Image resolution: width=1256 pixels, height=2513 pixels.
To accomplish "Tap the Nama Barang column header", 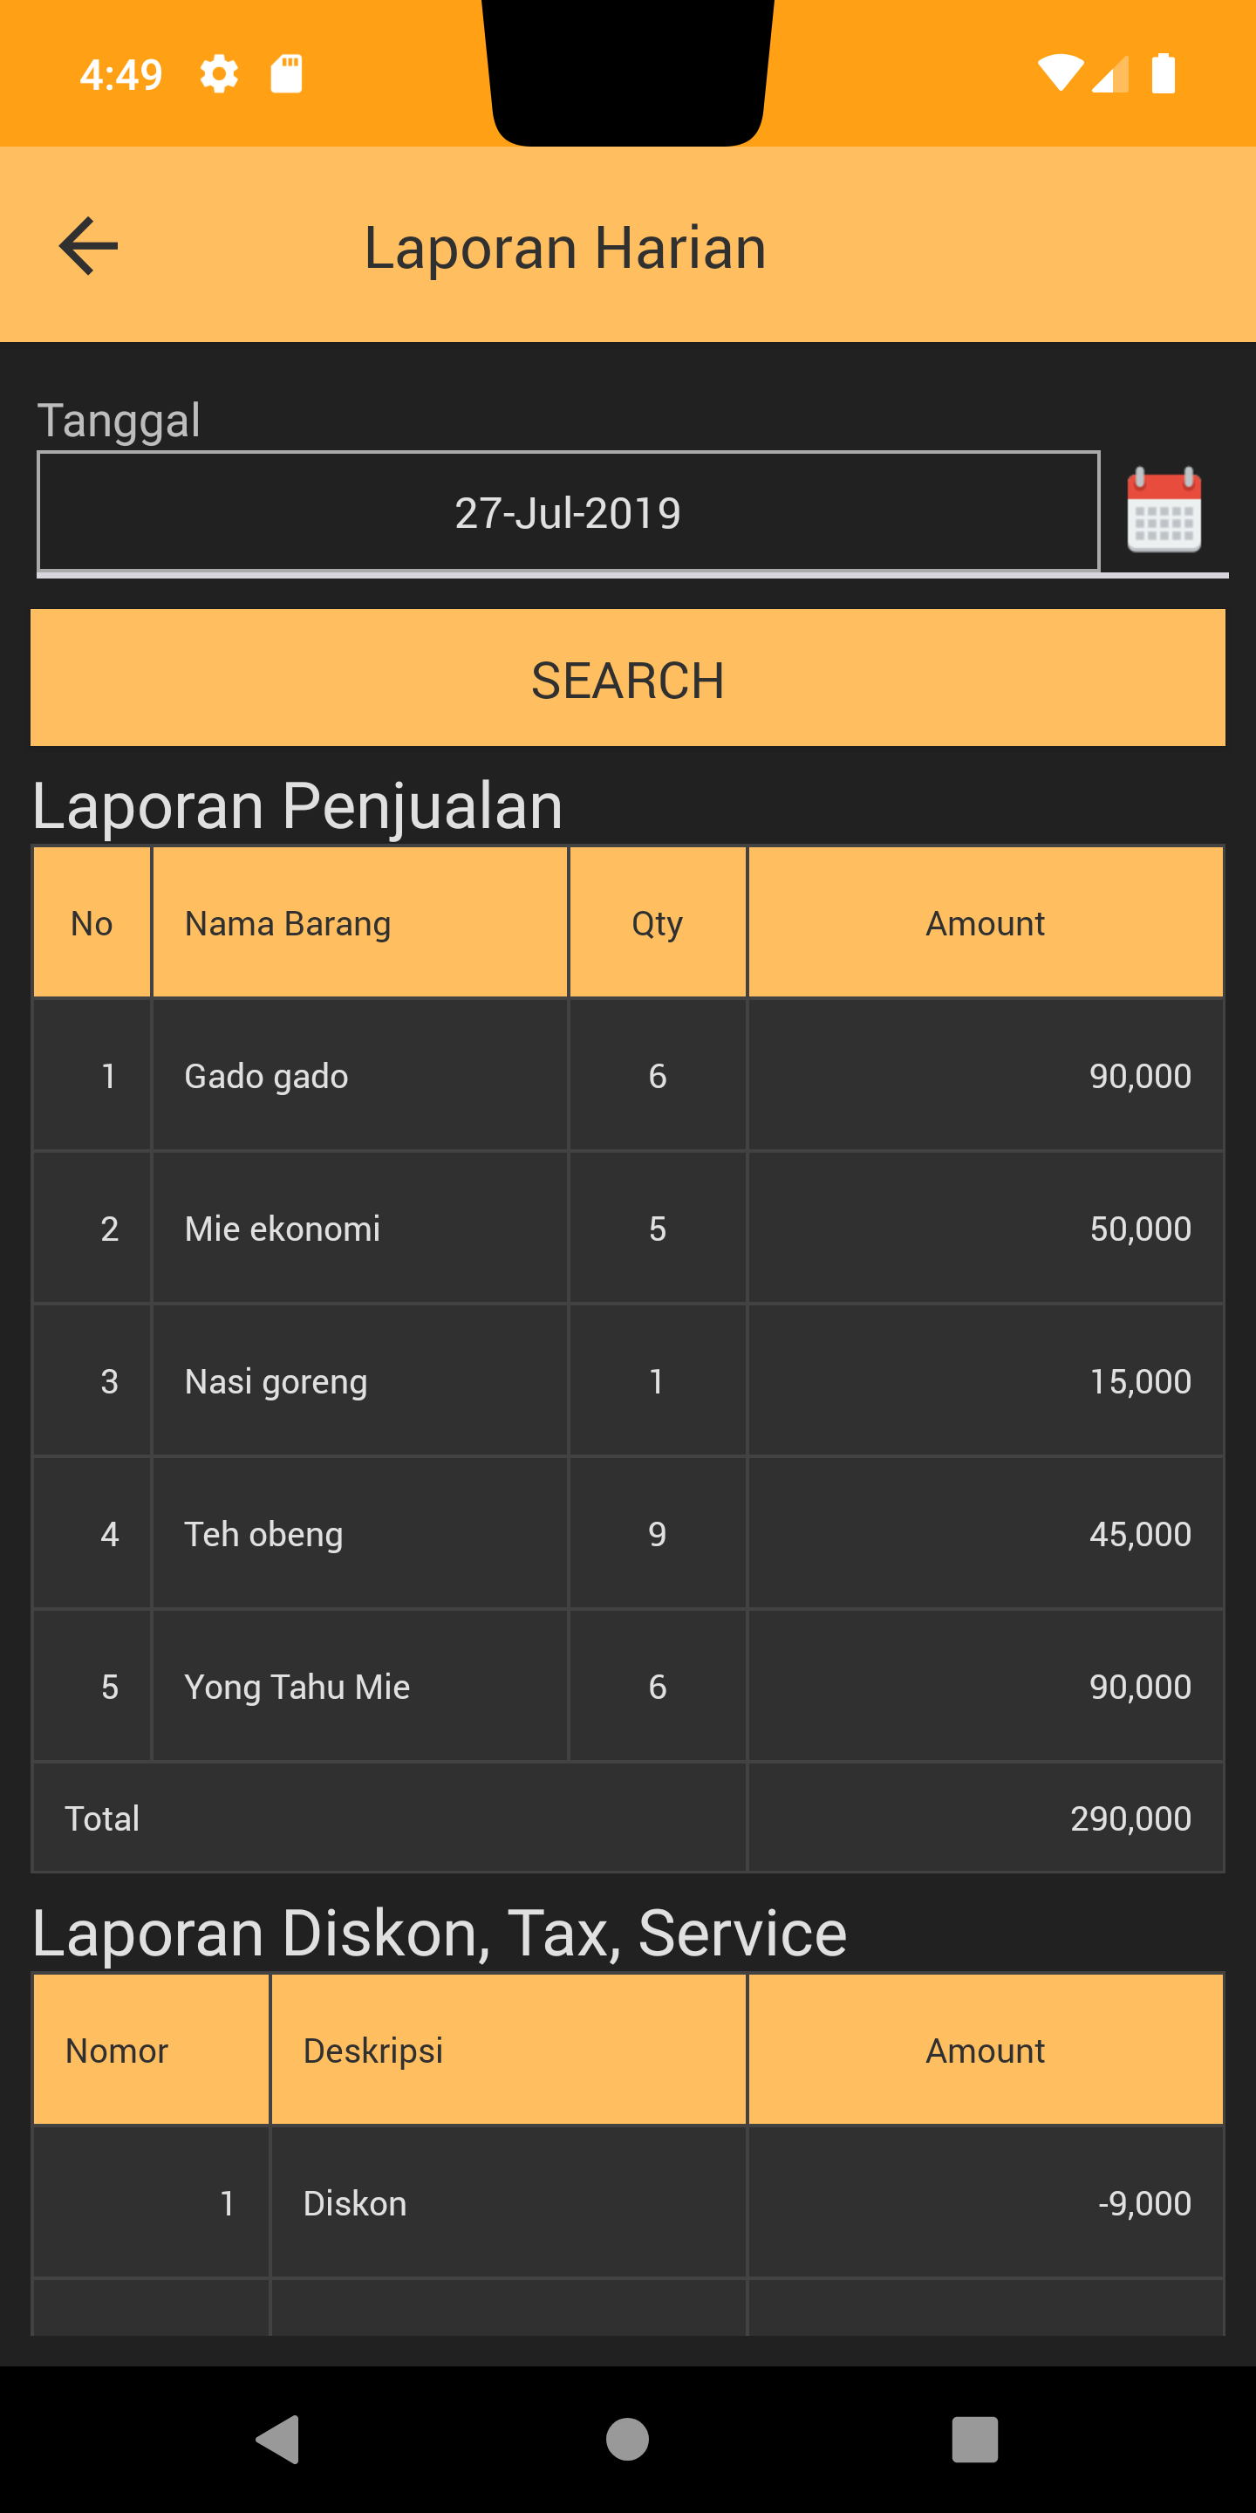I will tap(288, 923).
